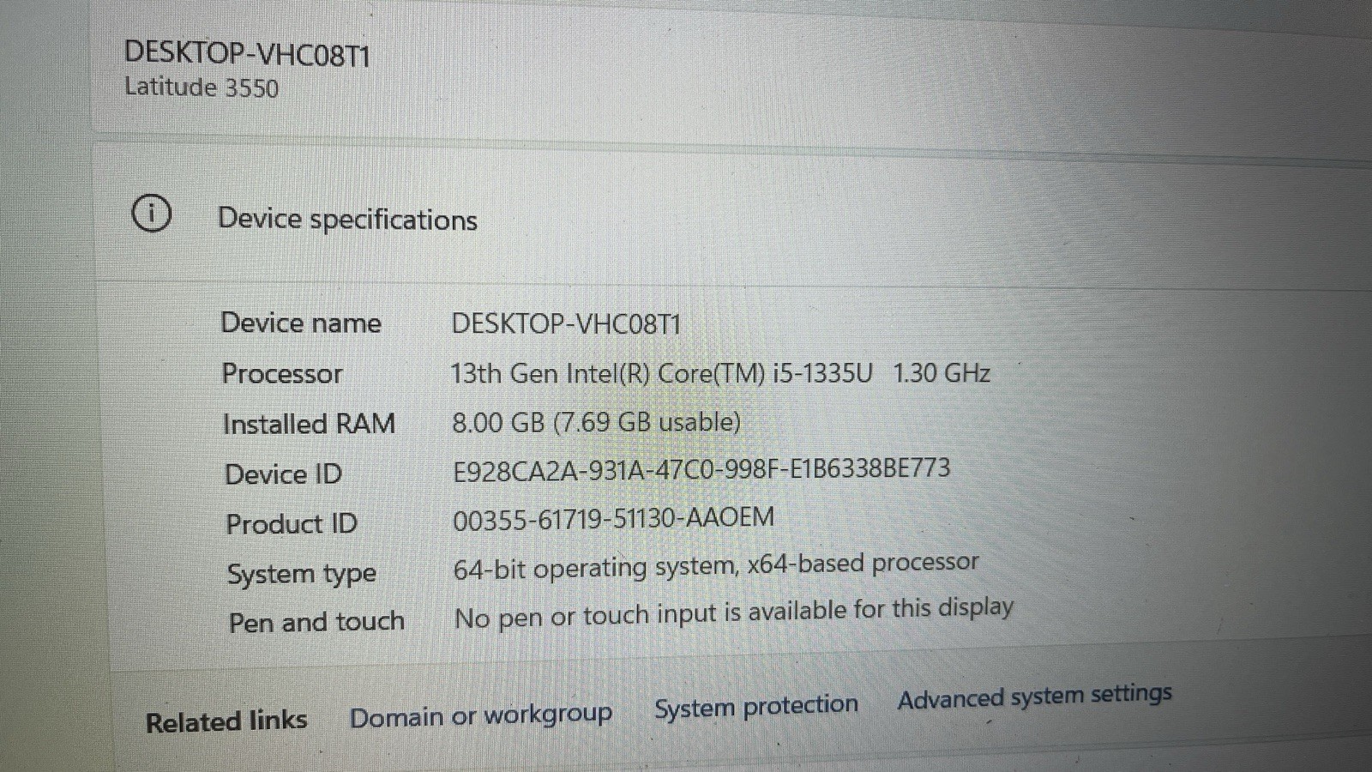
Task: Click the Related links label
Action: point(226,721)
